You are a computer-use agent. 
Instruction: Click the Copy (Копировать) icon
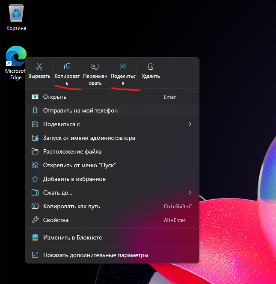click(x=67, y=66)
